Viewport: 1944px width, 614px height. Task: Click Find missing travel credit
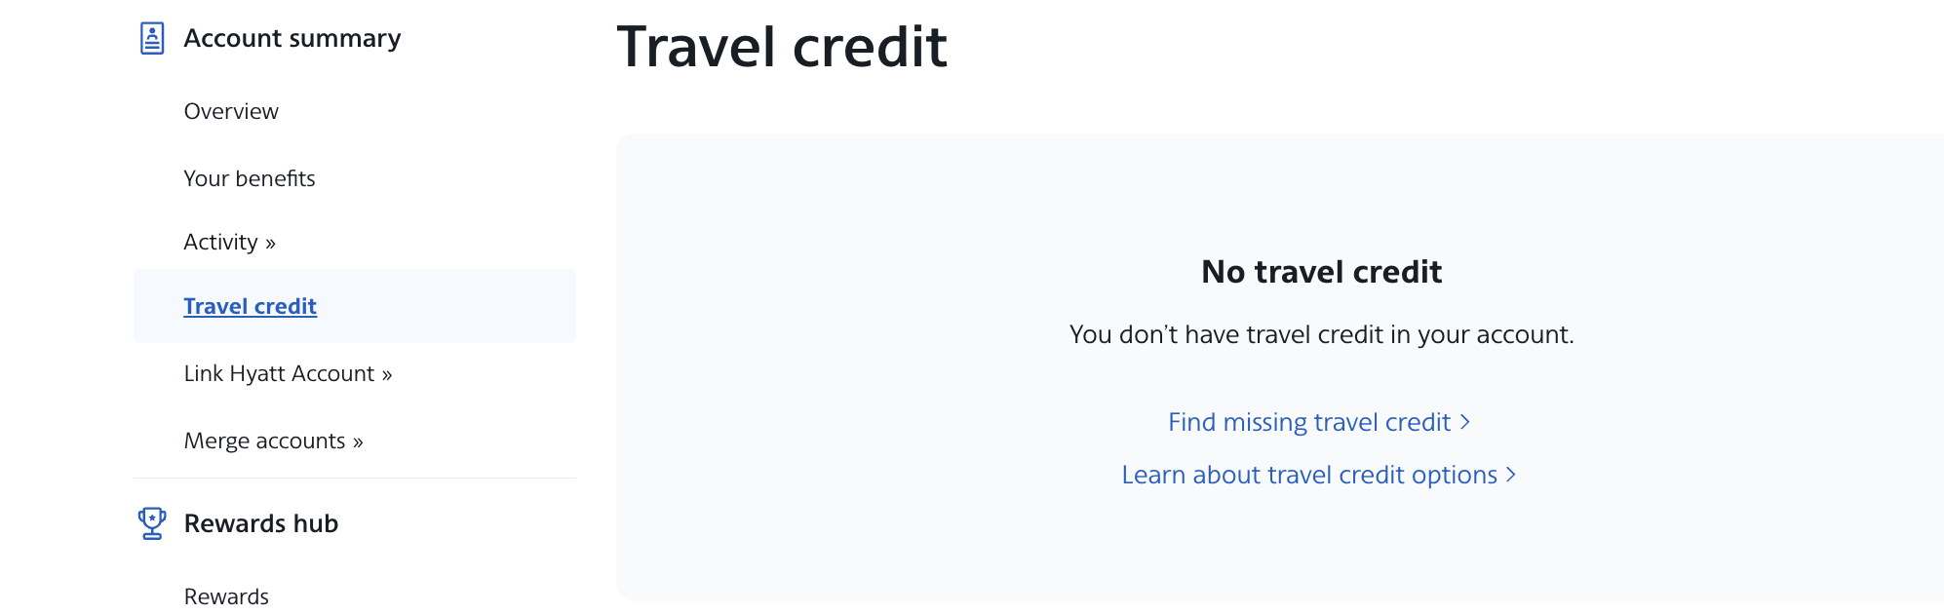pos(1309,422)
